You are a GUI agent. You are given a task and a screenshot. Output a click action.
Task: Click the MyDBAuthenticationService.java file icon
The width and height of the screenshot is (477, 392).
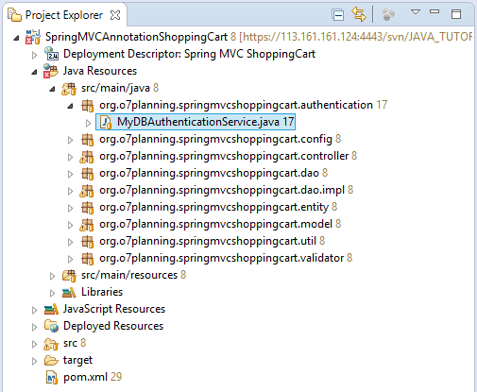point(106,122)
